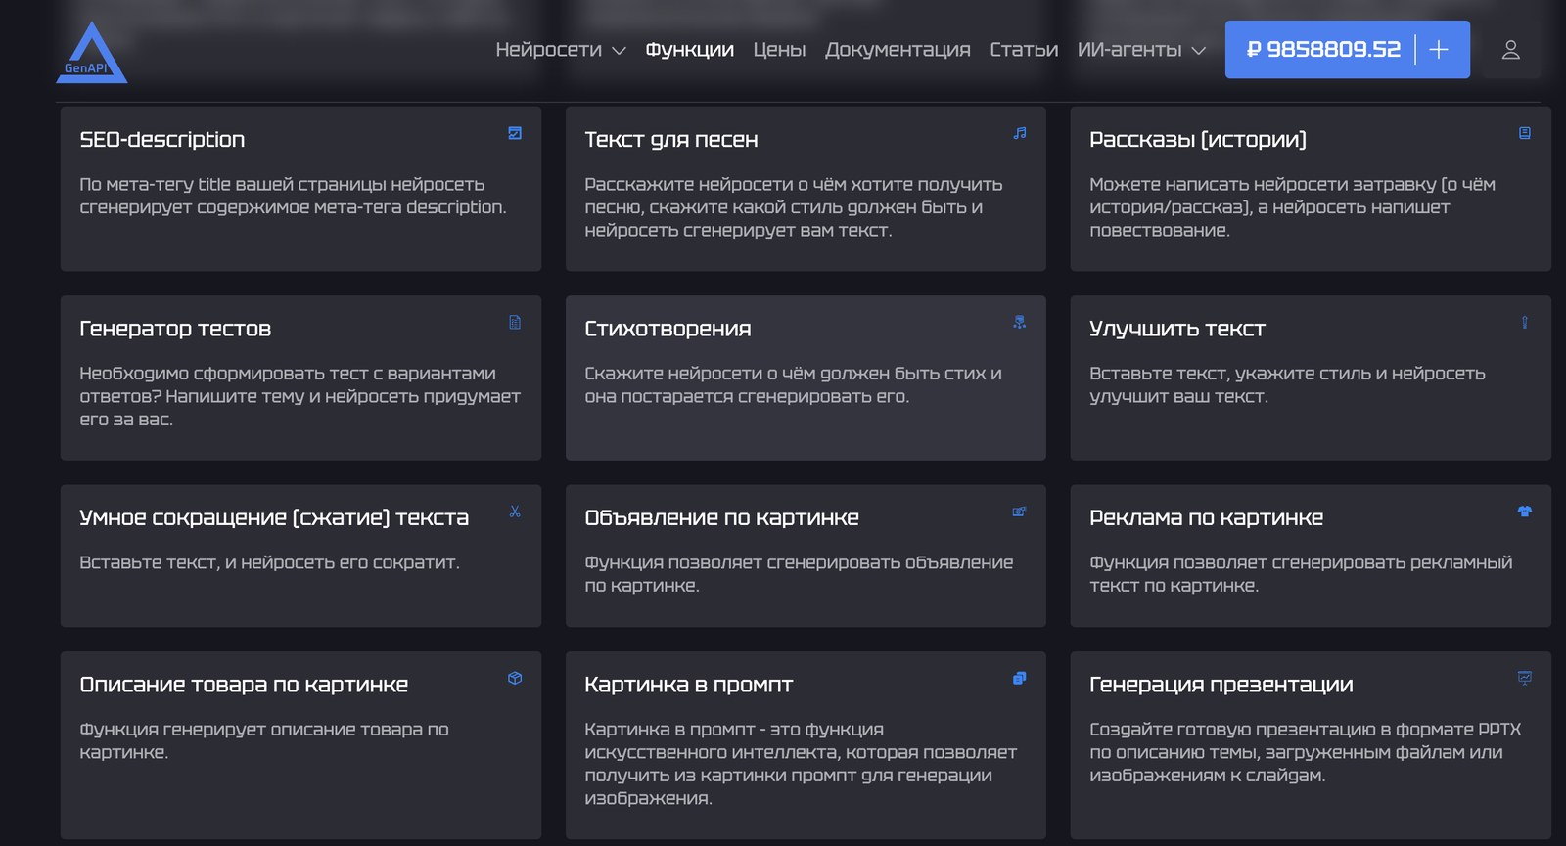This screenshot has height=846, width=1566.
Task: Click description 'Функция позволяет сгенерировать объявление'
Action: 799,574
